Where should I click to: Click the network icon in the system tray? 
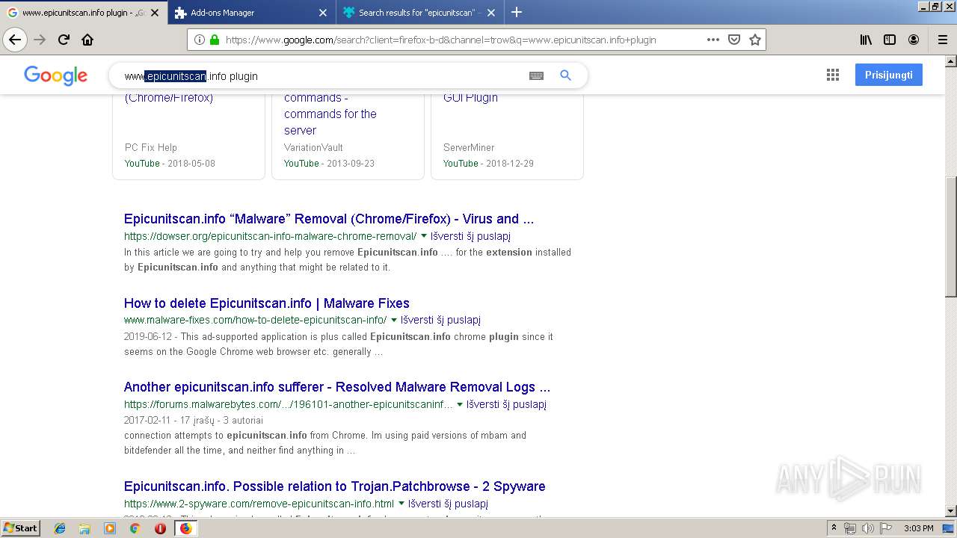pos(850,528)
